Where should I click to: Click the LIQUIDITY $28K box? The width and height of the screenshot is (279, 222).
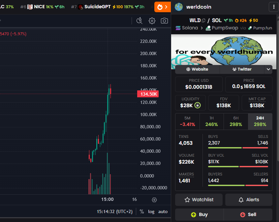point(190,103)
